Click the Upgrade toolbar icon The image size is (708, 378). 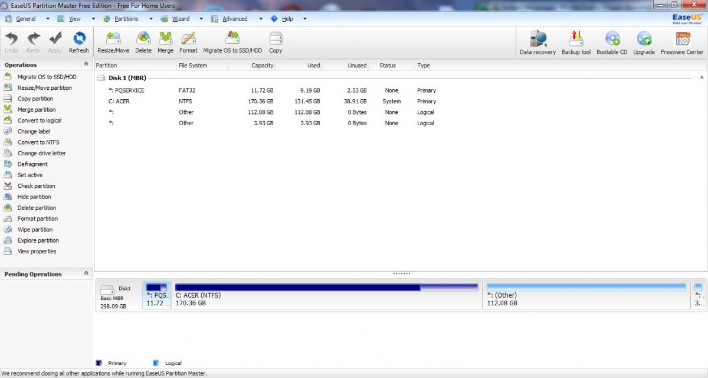coord(644,43)
